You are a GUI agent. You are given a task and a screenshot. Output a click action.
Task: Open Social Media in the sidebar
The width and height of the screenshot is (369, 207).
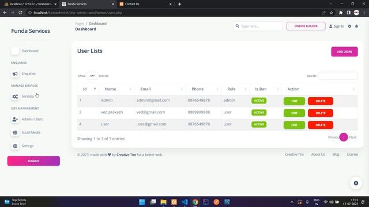pyautogui.click(x=31, y=133)
